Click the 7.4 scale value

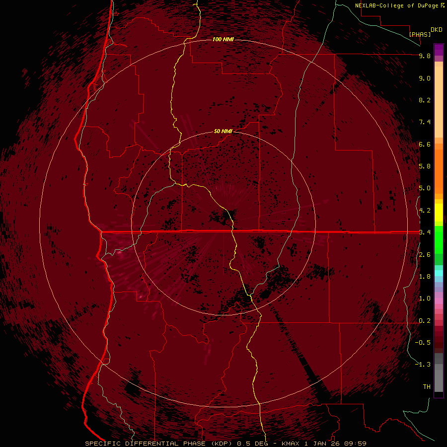pyautogui.click(x=425, y=122)
